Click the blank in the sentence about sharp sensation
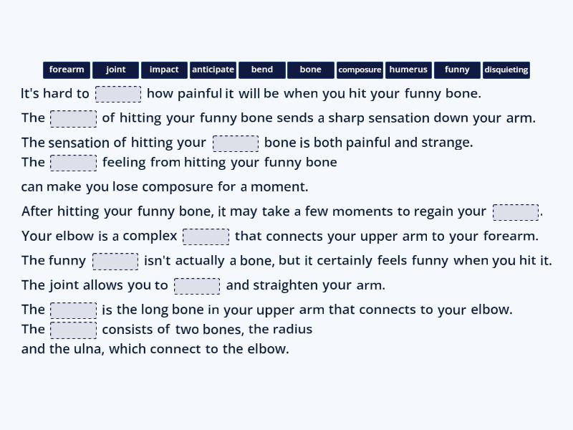 tap(74, 118)
